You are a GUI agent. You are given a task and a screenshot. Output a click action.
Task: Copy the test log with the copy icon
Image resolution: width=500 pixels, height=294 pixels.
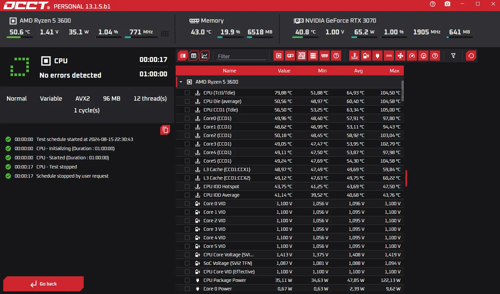pos(165,130)
